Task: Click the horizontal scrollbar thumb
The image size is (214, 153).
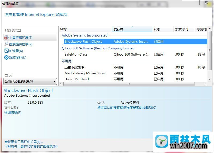Action: [129, 84]
